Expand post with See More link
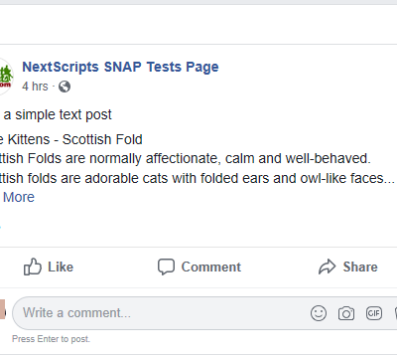 coord(17,197)
